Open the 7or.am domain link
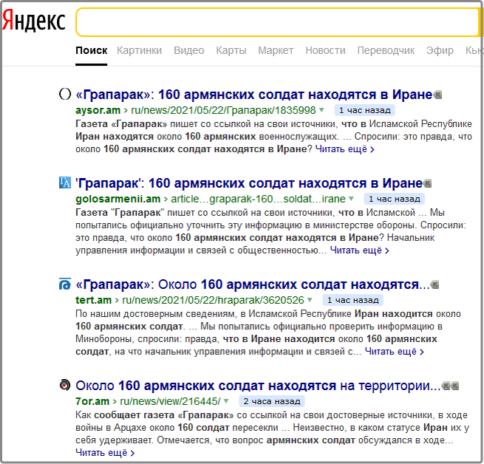Image resolution: width=484 pixels, height=464 pixels. (x=92, y=401)
